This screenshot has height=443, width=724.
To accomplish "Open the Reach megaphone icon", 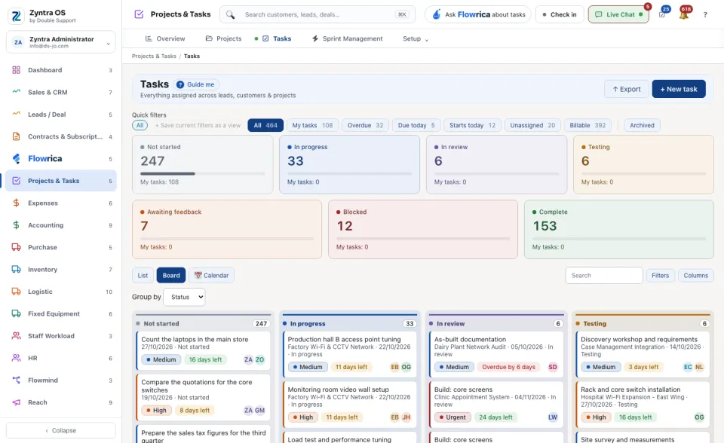I will click(x=16, y=402).
